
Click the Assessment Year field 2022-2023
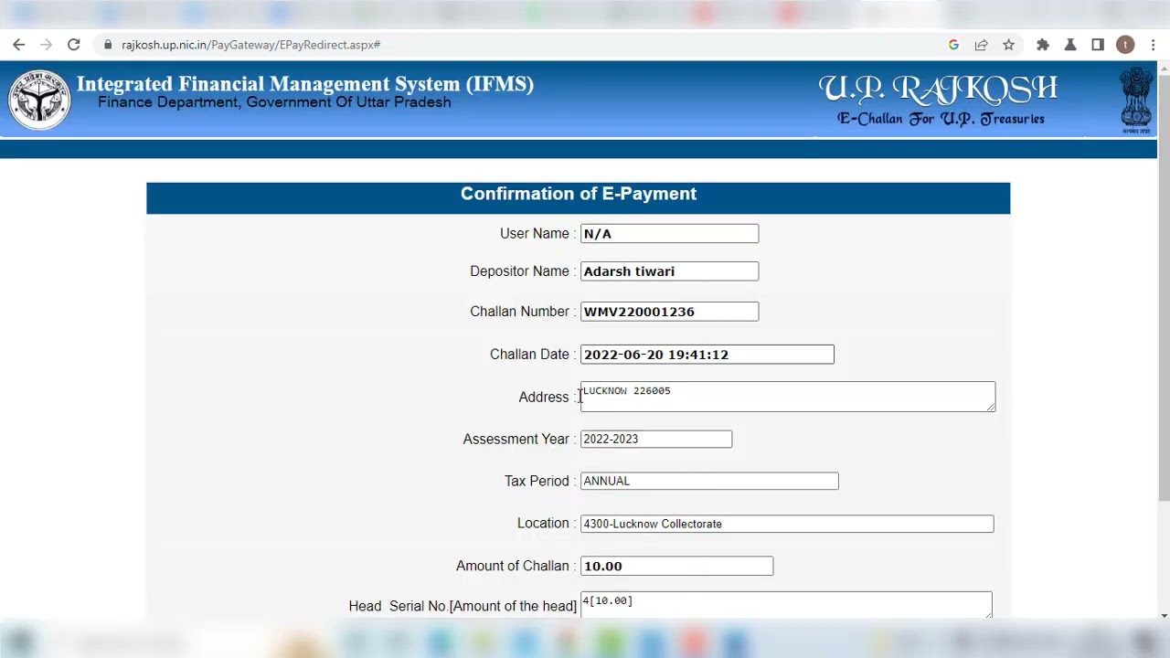point(656,440)
